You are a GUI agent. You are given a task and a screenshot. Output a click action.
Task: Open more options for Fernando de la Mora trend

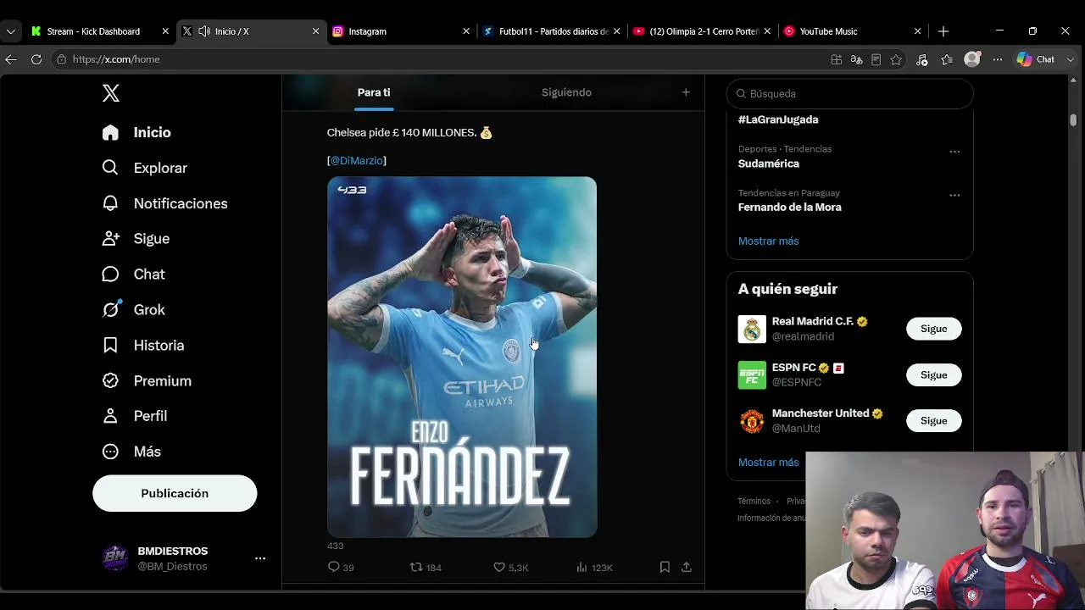click(954, 195)
